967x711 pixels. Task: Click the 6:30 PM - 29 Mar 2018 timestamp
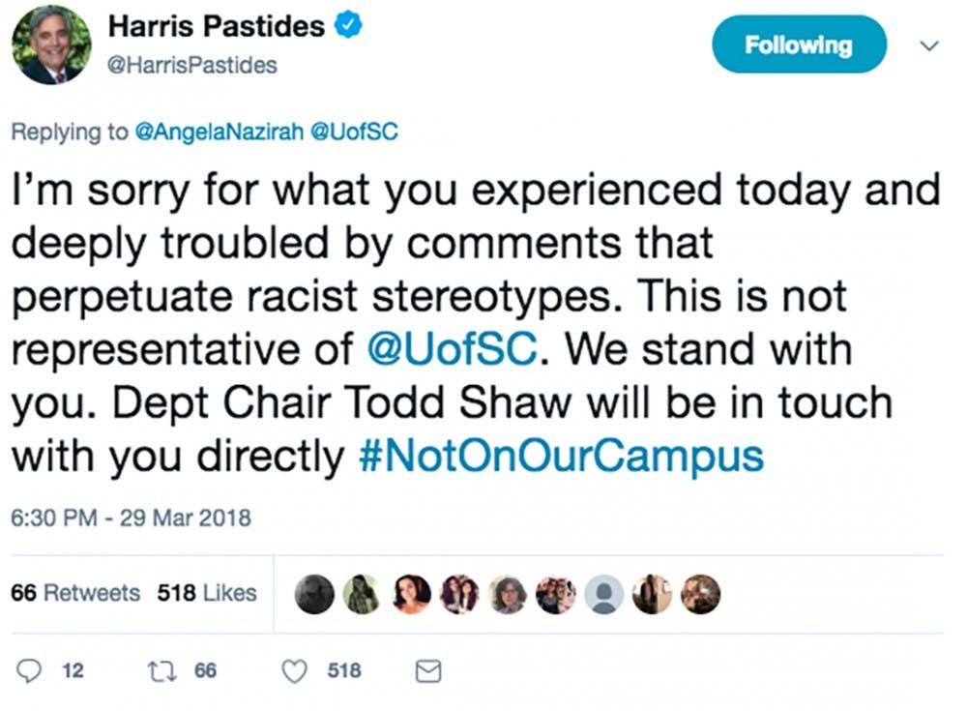pyautogui.click(x=131, y=518)
